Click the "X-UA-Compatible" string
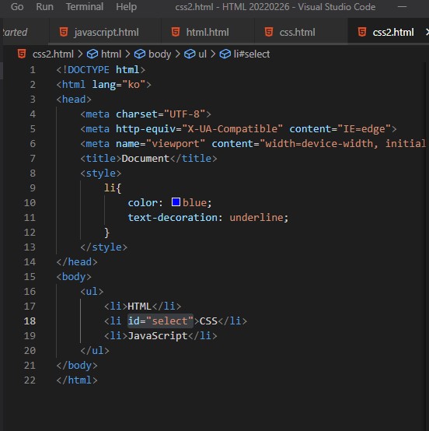Image resolution: width=429 pixels, height=431 pixels. click(x=232, y=128)
